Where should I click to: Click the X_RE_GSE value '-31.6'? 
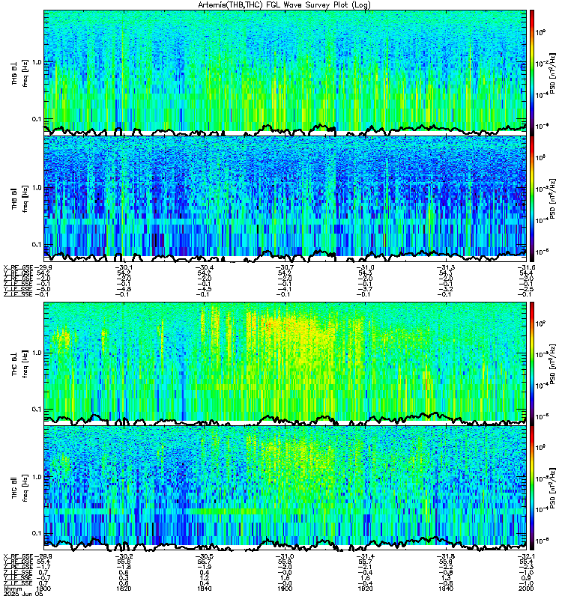tap(526, 267)
